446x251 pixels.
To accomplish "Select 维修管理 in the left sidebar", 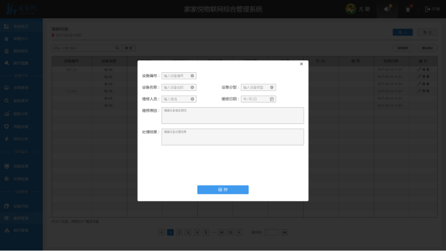I will 21,218.
